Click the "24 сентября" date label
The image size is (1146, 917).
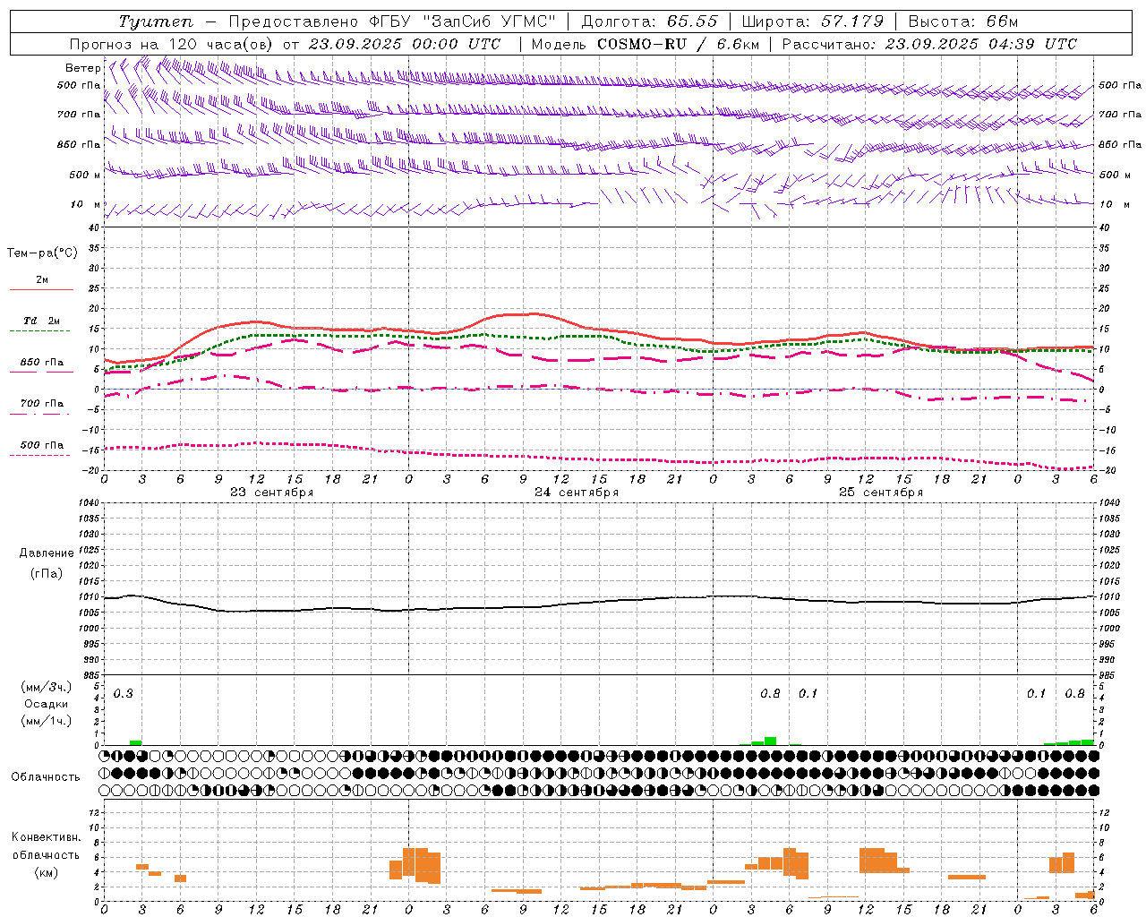click(576, 493)
